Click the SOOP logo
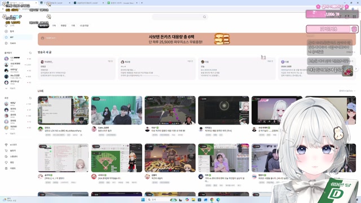361x203 pixels. tap(16, 17)
